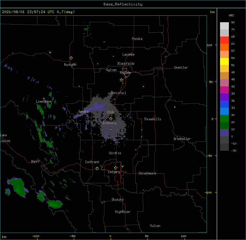Click the Olds town label

click(x=111, y=112)
